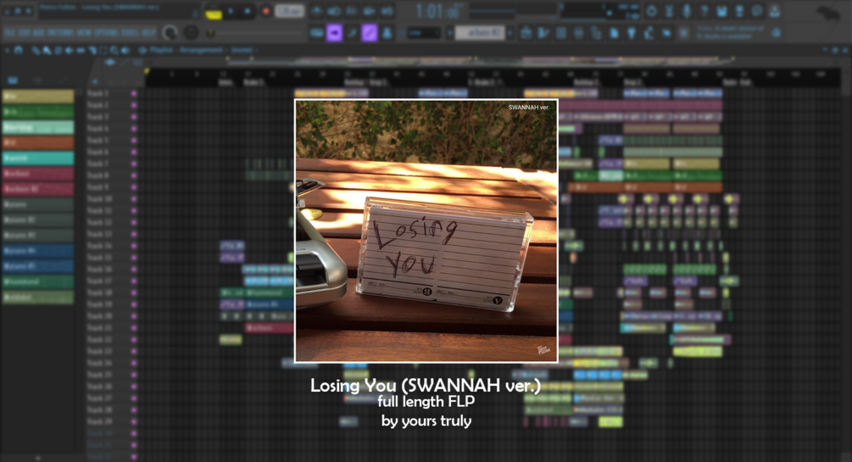Click the transport Stop button

(248, 11)
